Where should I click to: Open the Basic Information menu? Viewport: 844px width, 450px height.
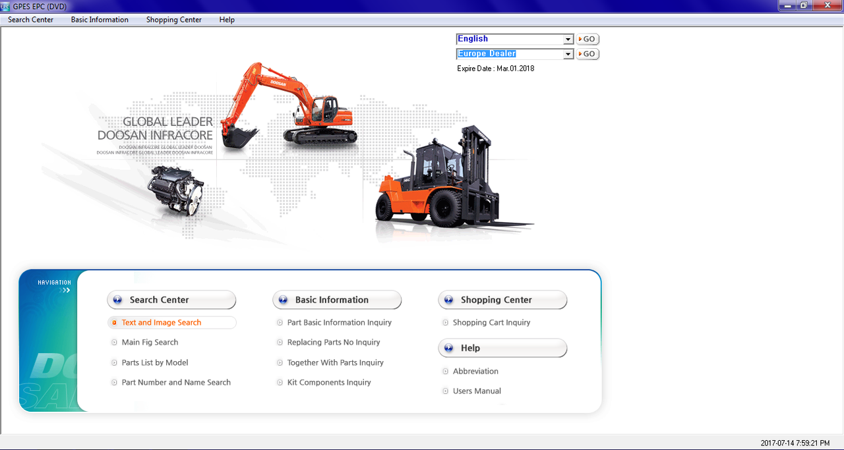[x=100, y=20]
